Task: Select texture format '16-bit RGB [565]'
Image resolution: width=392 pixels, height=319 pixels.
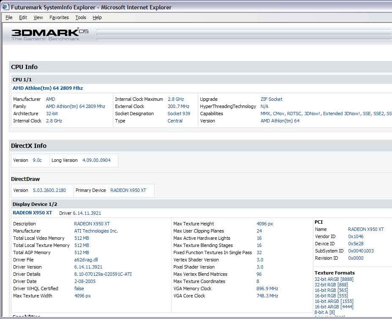Action: coord(331,290)
